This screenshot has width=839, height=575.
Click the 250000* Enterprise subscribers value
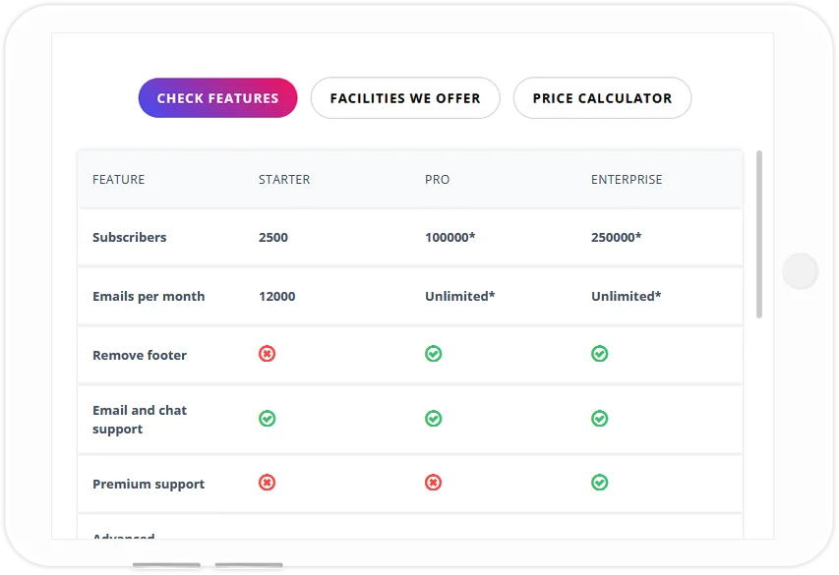(x=617, y=237)
